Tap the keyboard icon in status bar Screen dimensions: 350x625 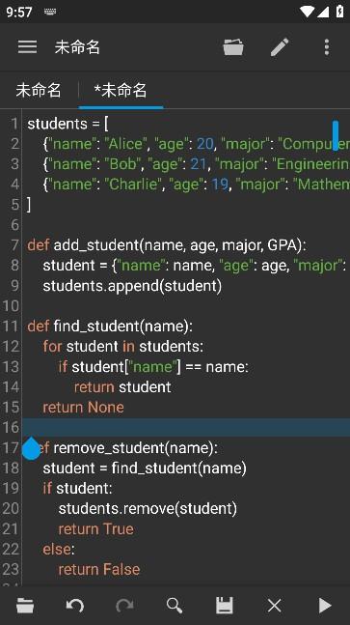[x=50, y=12]
